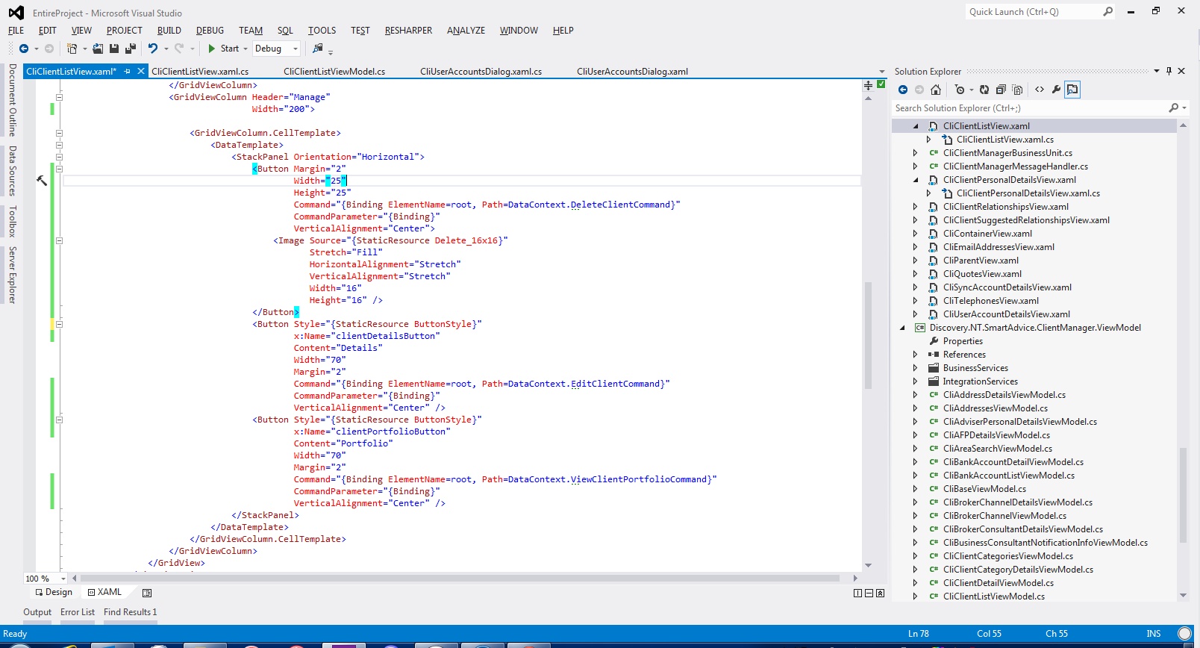The image size is (1200, 648).
Task: Click the View Code icon in Solution Explorer
Action: click(1040, 90)
